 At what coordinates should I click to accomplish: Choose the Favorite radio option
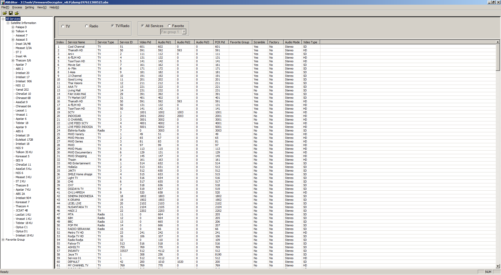[169, 26]
